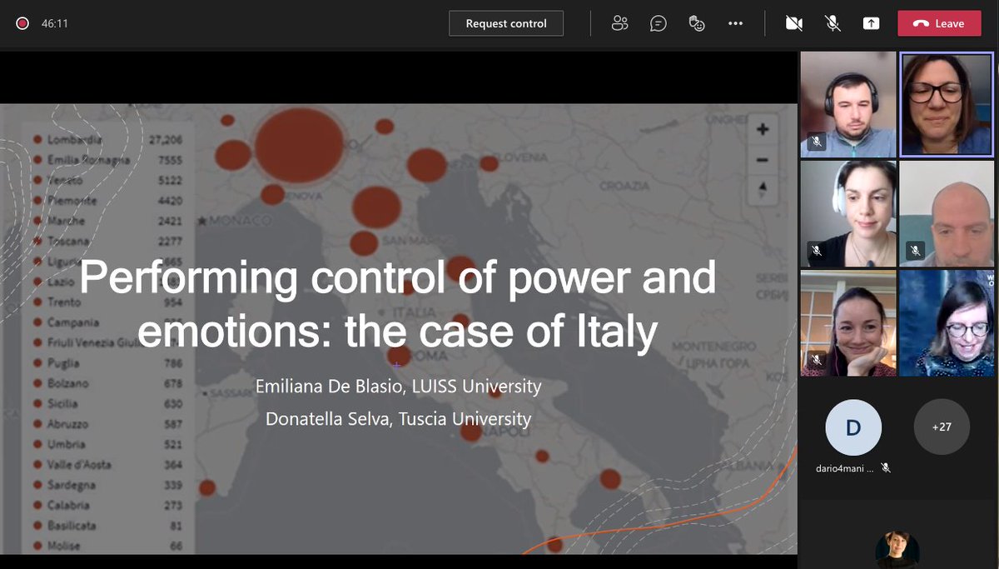Select tile of woman in blue patterned top
Screen dimensions: 999x569
pyautogui.click(x=947, y=322)
